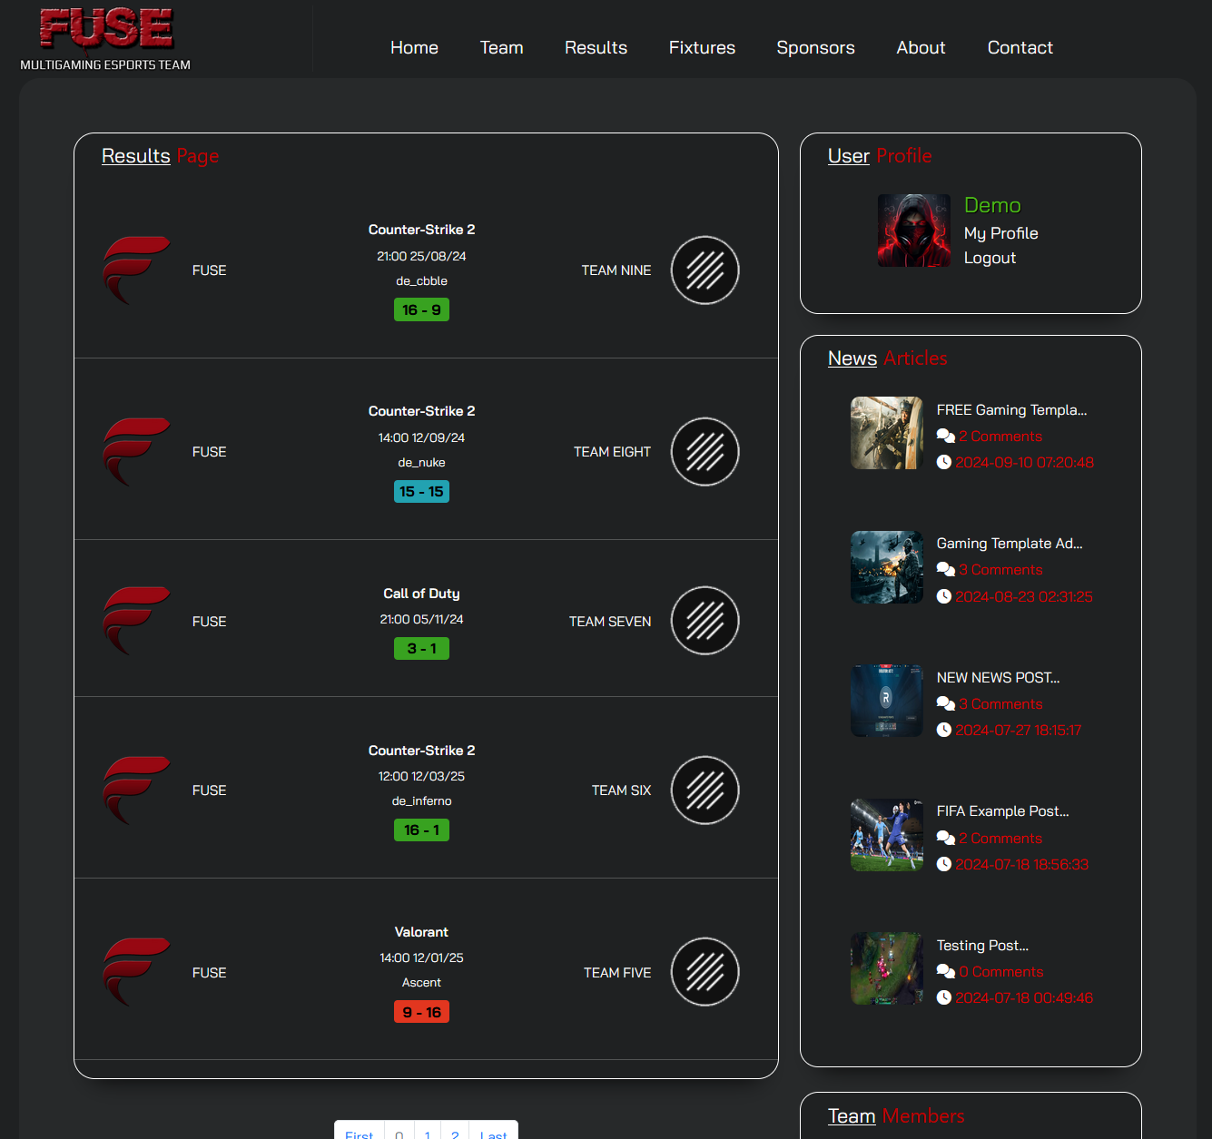Select Team Eight's striped circle logo
The height and width of the screenshot is (1139, 1212).
pos(705,452)
